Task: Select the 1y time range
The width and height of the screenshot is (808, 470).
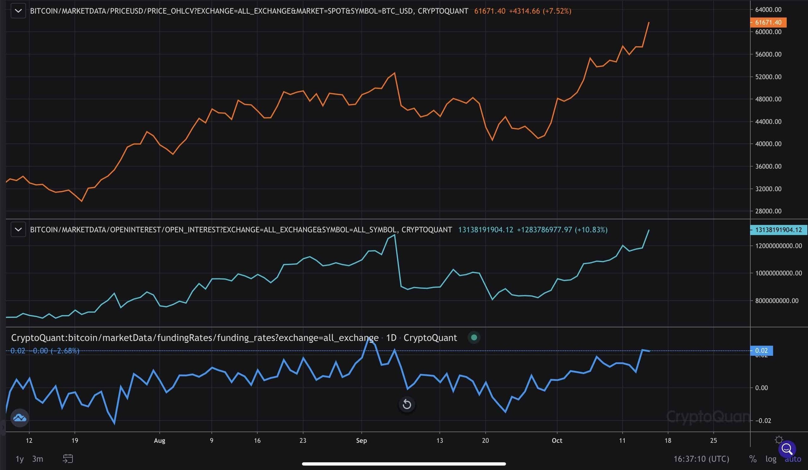Action: click(20, 459)
